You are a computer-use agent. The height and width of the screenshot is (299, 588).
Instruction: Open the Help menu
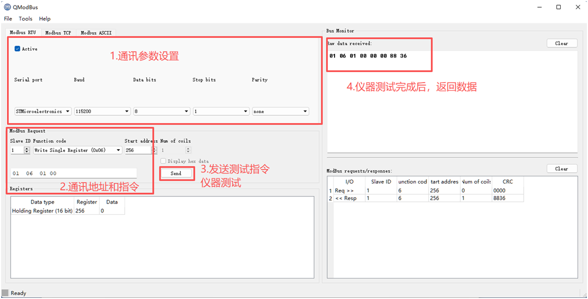pos(44,19)
